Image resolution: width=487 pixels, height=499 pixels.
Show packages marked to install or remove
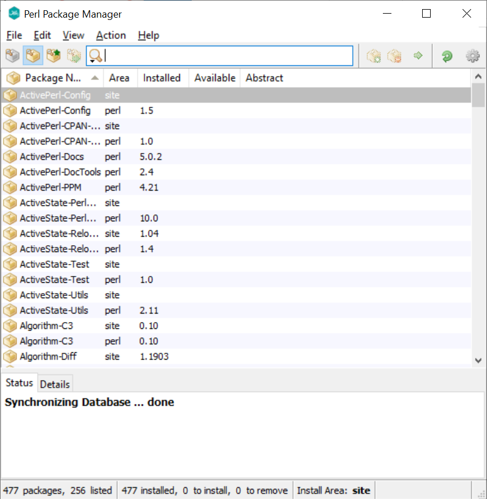coord(74,56)
